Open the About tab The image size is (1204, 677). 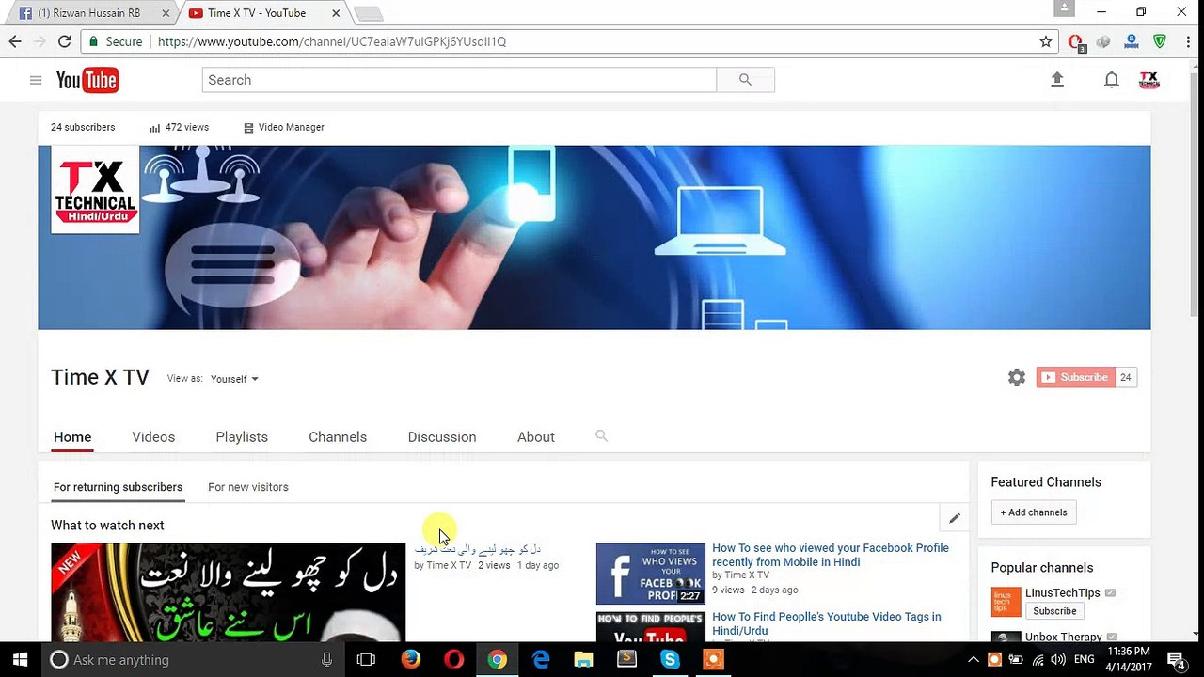(x=536, y=437)
